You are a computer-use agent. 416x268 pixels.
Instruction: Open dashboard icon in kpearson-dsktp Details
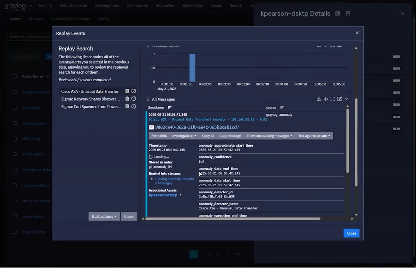pyautogui.click(x=337, y=14)
